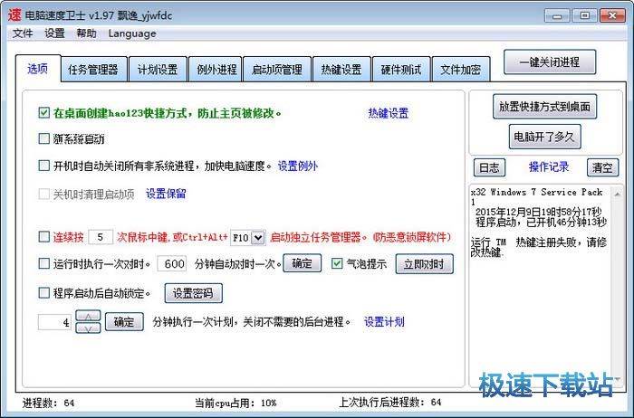
Task: Toggle the 气泡提示 bubble tip checkbox
Action: [337, 264]
